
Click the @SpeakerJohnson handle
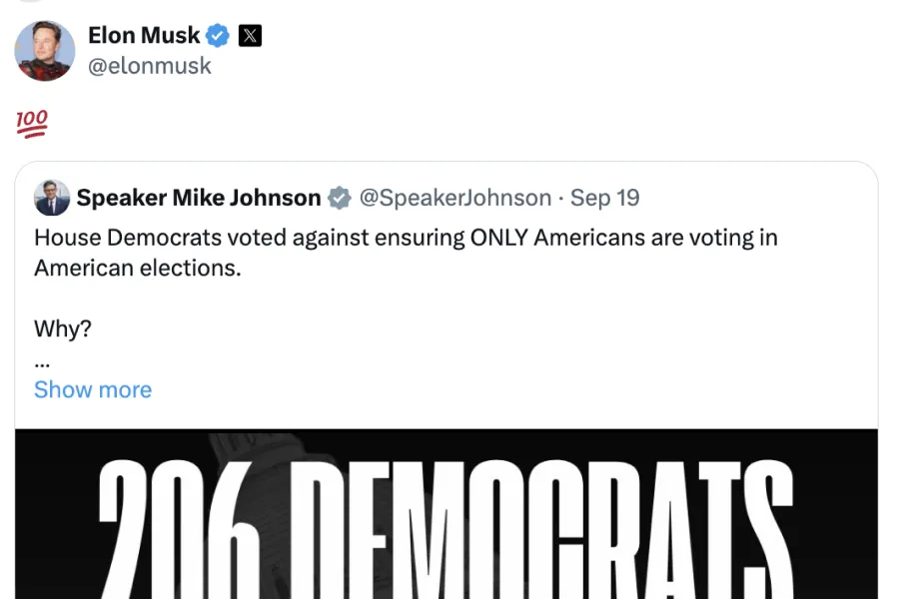point(456,198)
